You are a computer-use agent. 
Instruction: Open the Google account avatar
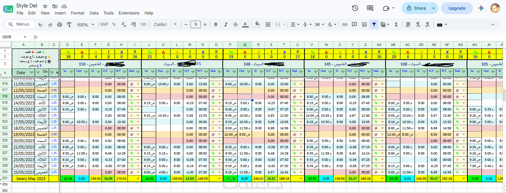[495, 8]
